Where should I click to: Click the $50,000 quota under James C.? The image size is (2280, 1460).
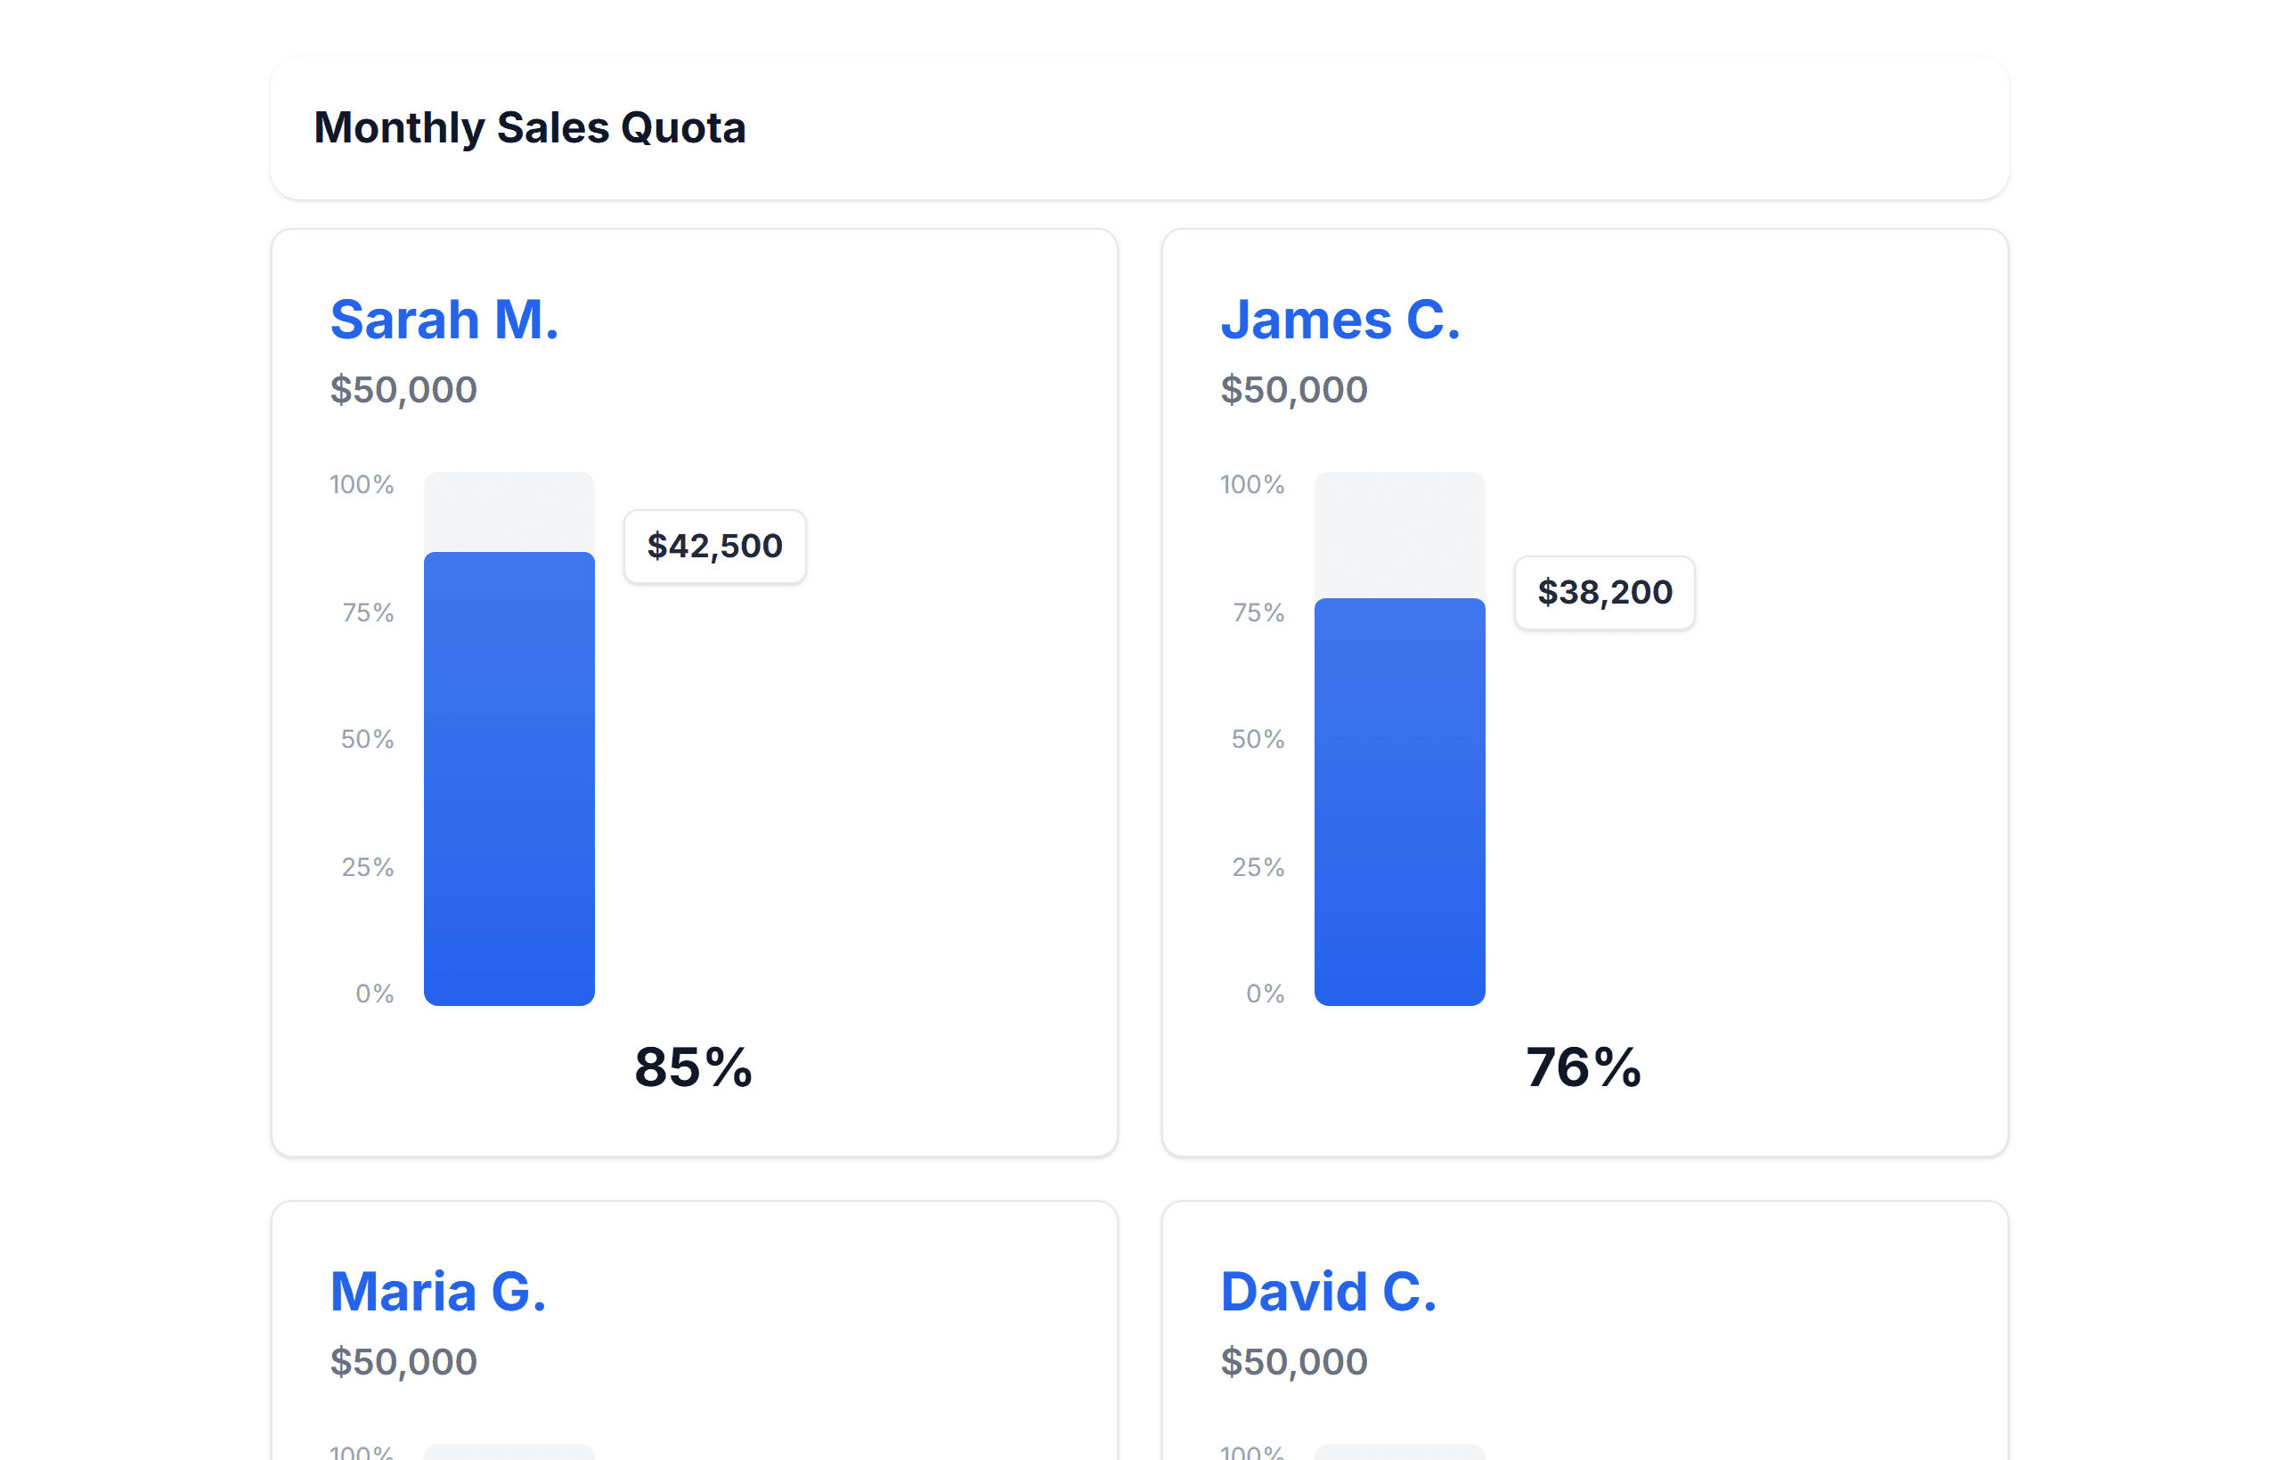pos(1294,390)
